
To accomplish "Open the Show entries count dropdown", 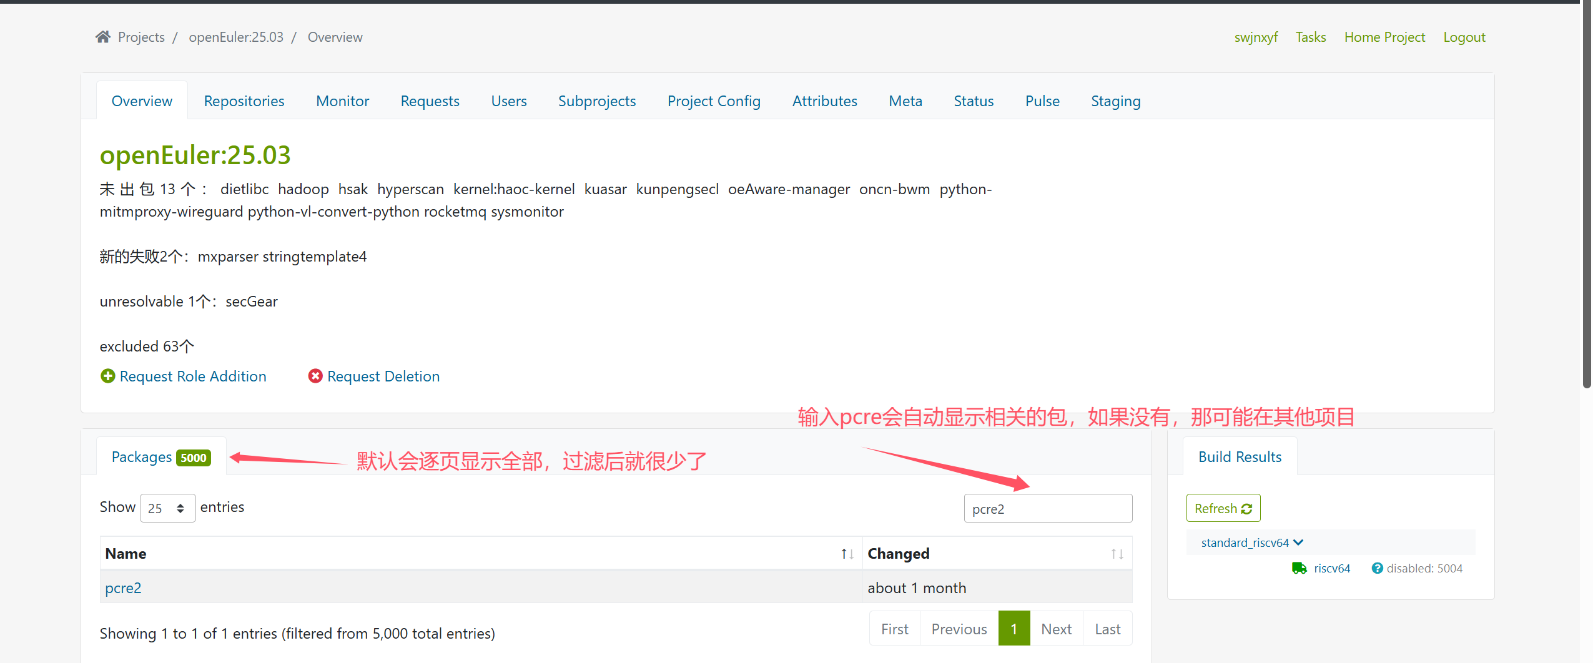I will tap(167, 508).
